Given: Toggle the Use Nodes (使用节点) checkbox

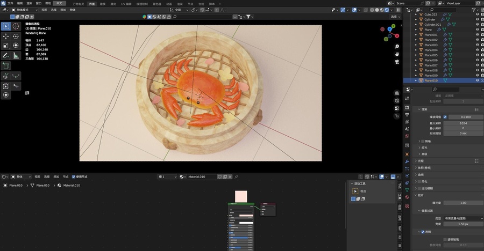Looking at the screenshot, I should coord(74,177).
